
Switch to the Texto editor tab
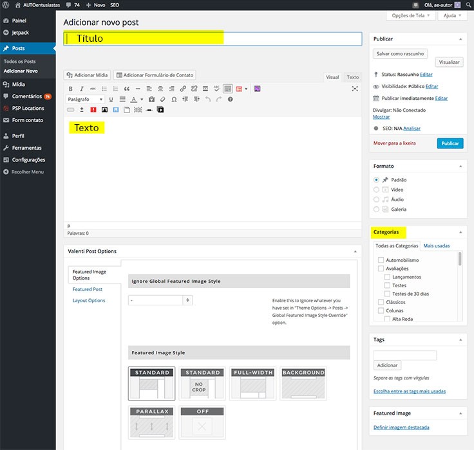[352, 77]
